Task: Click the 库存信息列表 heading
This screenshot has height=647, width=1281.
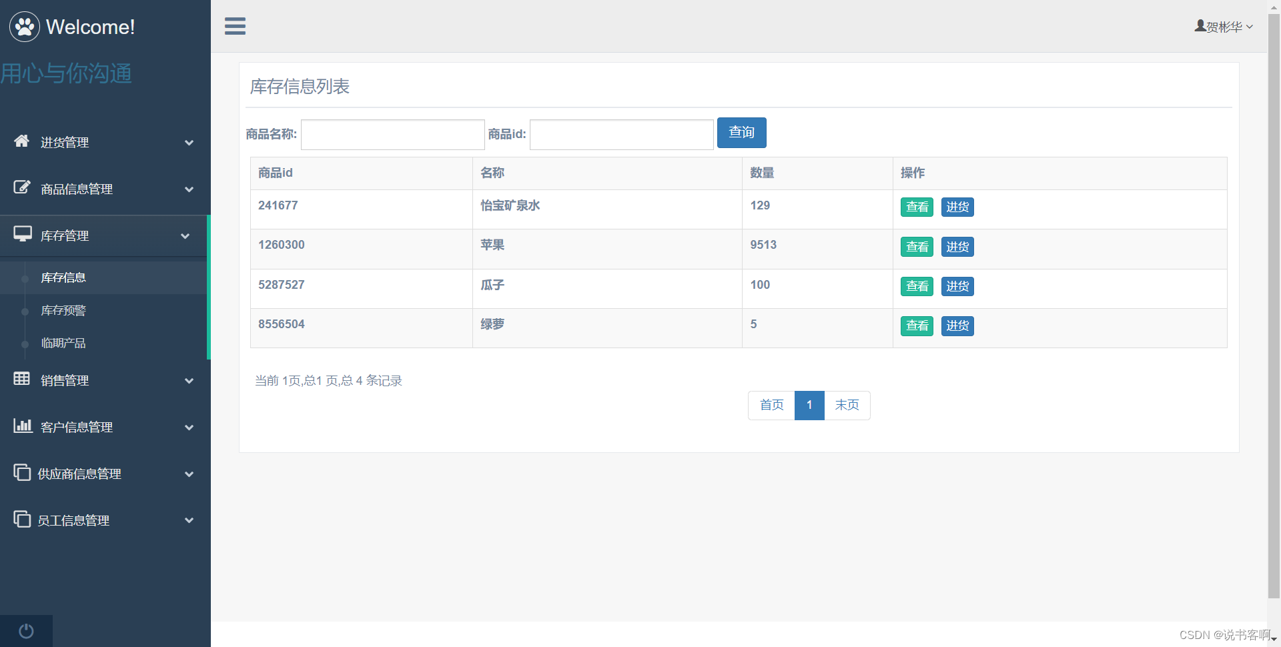Action: coord(300,87)
